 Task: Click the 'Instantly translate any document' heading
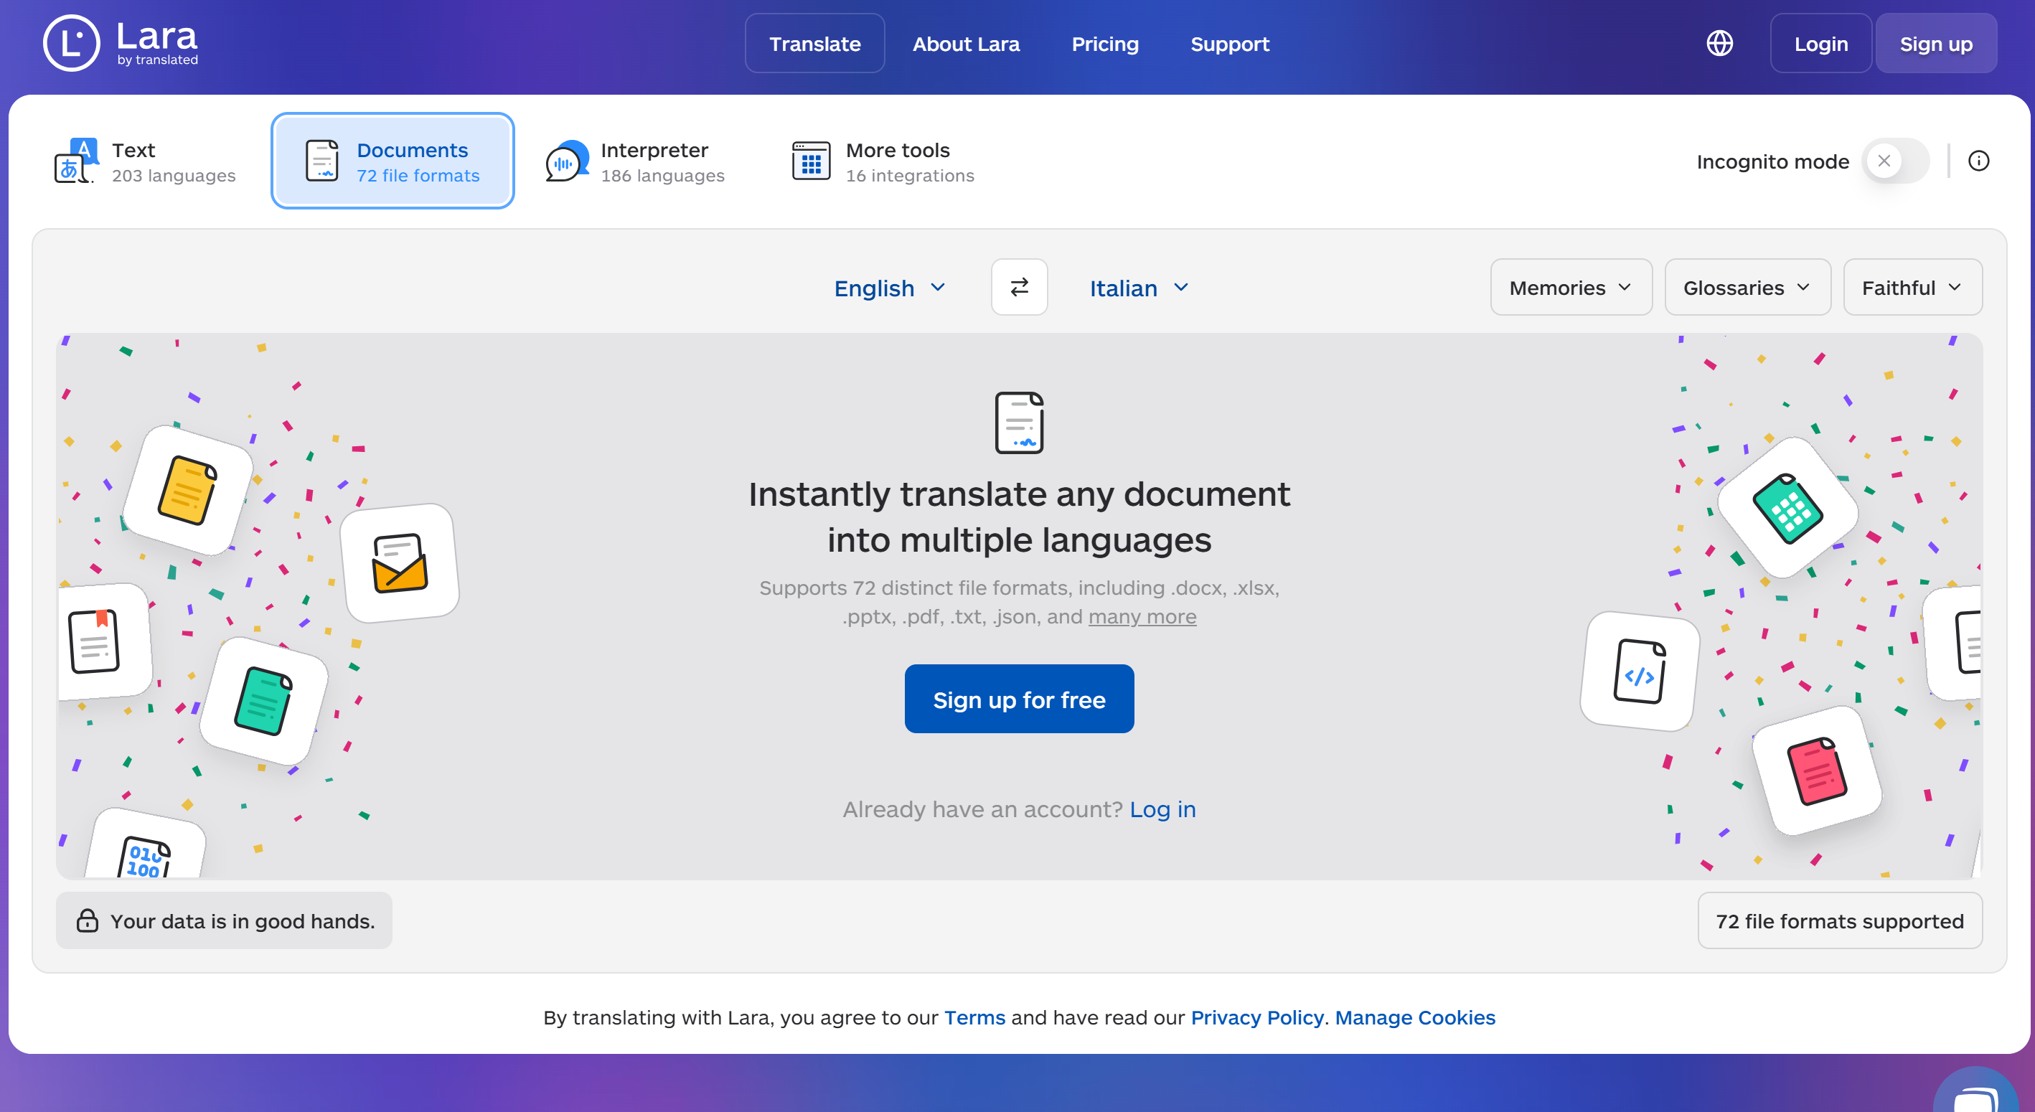(1019, 517)
